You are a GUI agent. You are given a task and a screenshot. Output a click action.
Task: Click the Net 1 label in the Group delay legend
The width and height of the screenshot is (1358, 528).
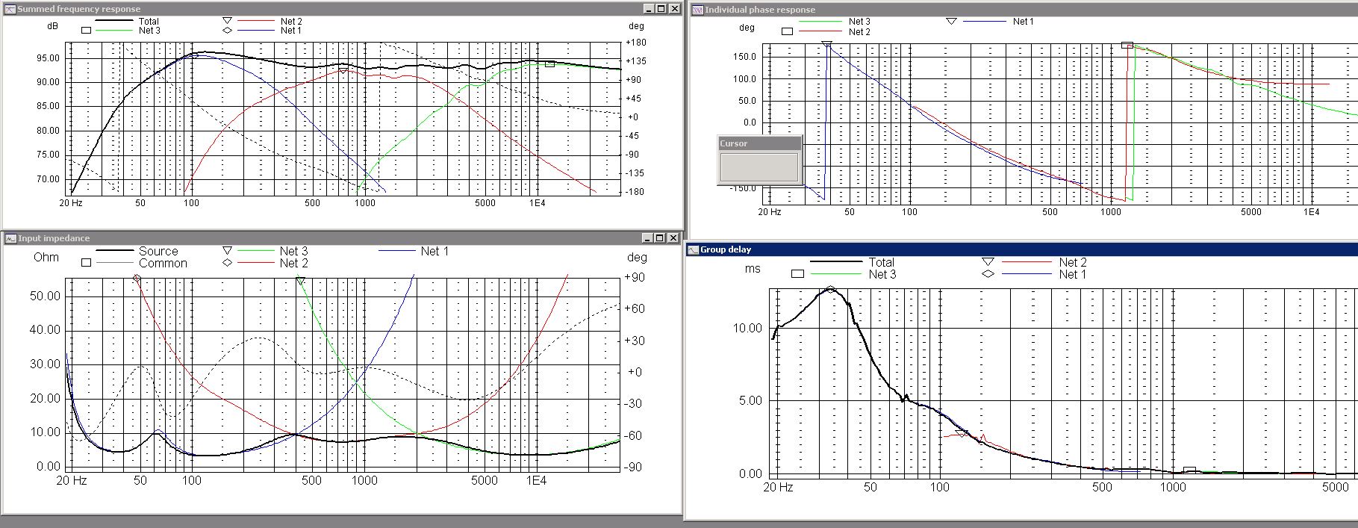click(1073, 274)
